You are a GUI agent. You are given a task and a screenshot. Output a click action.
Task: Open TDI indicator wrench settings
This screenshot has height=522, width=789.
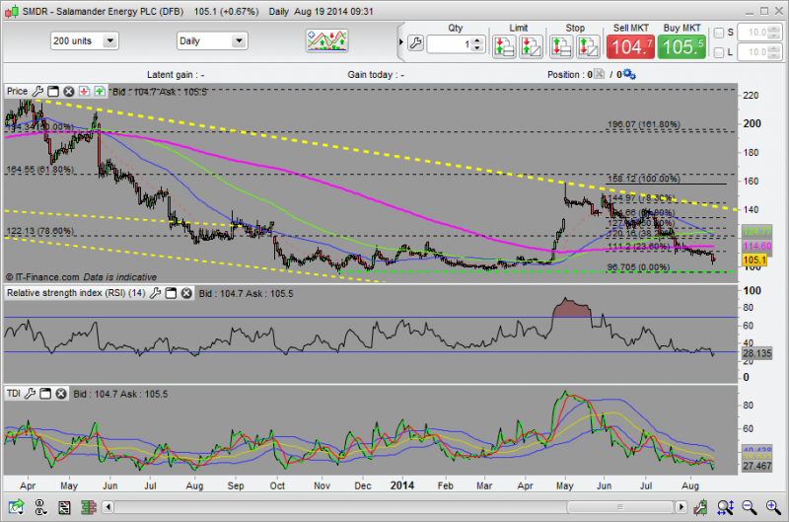click(31, 394)
